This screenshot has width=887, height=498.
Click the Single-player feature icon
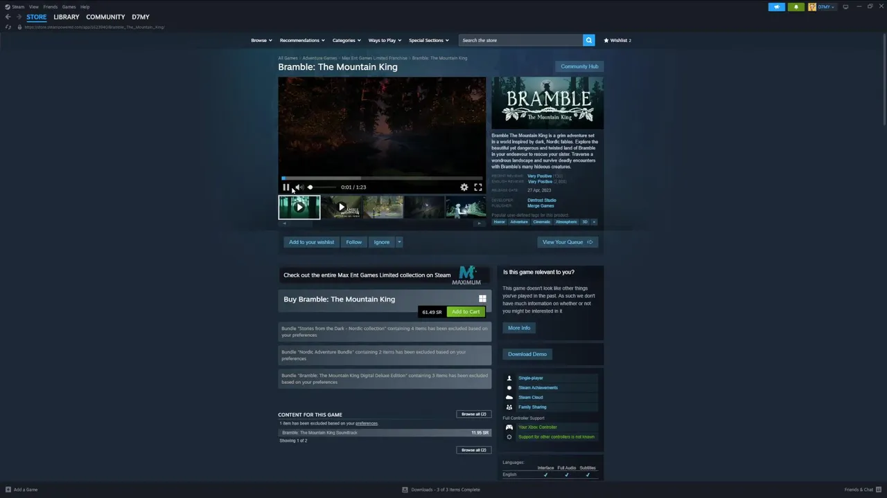(x=509, y=378)
